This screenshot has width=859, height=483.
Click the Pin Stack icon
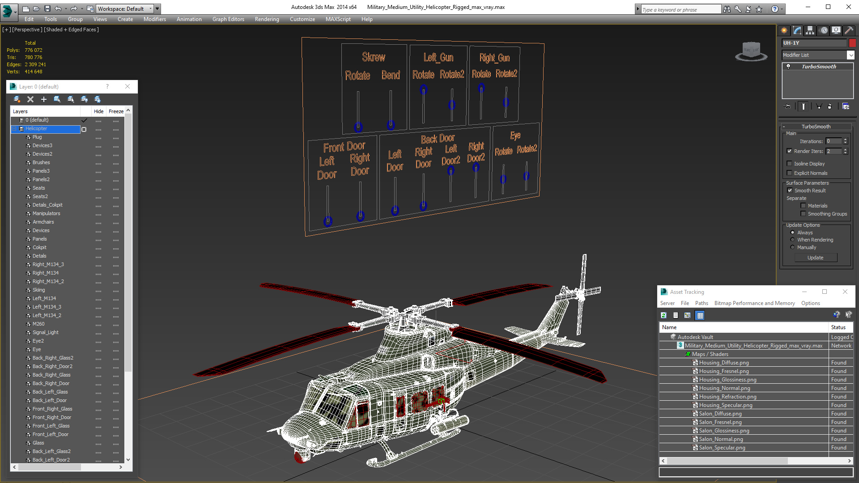coord(788,106)
